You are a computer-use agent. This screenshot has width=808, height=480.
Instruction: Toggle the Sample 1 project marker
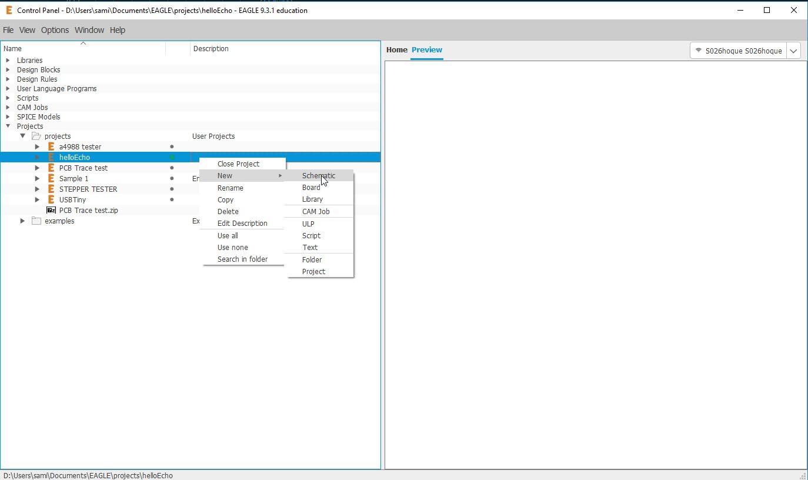[x=172, y=178]
